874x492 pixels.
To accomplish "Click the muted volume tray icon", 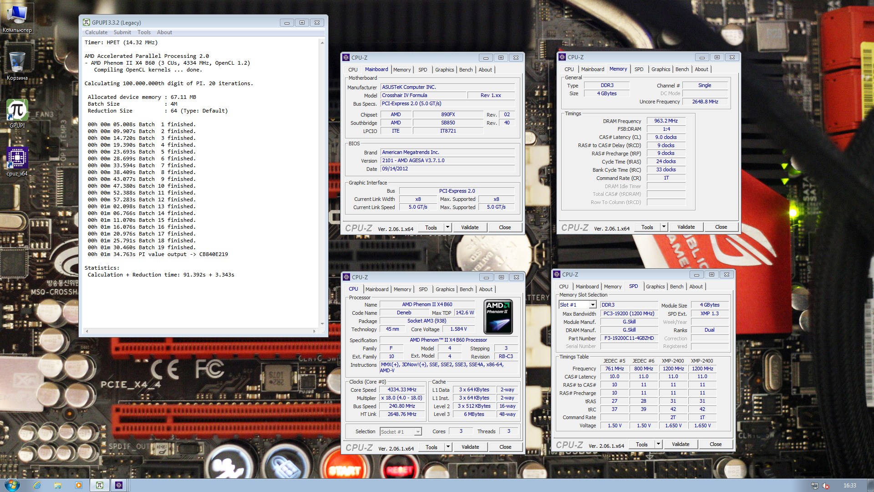I will [826, 486].
